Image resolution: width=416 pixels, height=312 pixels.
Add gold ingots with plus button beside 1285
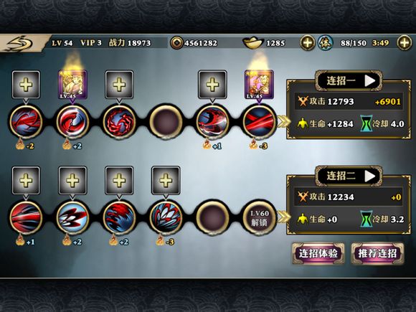308,43
